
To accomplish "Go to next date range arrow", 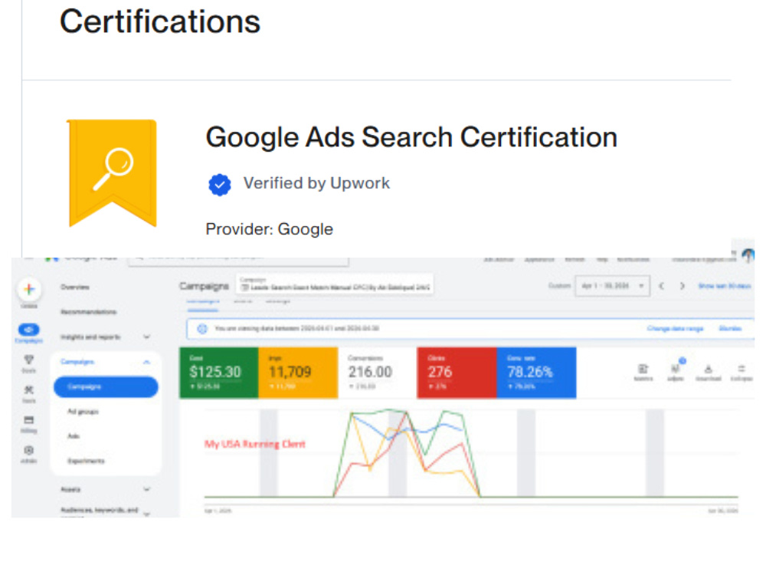I will tap(683, 286).
